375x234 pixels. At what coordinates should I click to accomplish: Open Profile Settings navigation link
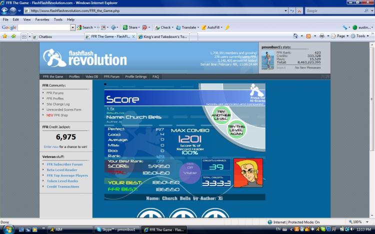pos(136,77)
